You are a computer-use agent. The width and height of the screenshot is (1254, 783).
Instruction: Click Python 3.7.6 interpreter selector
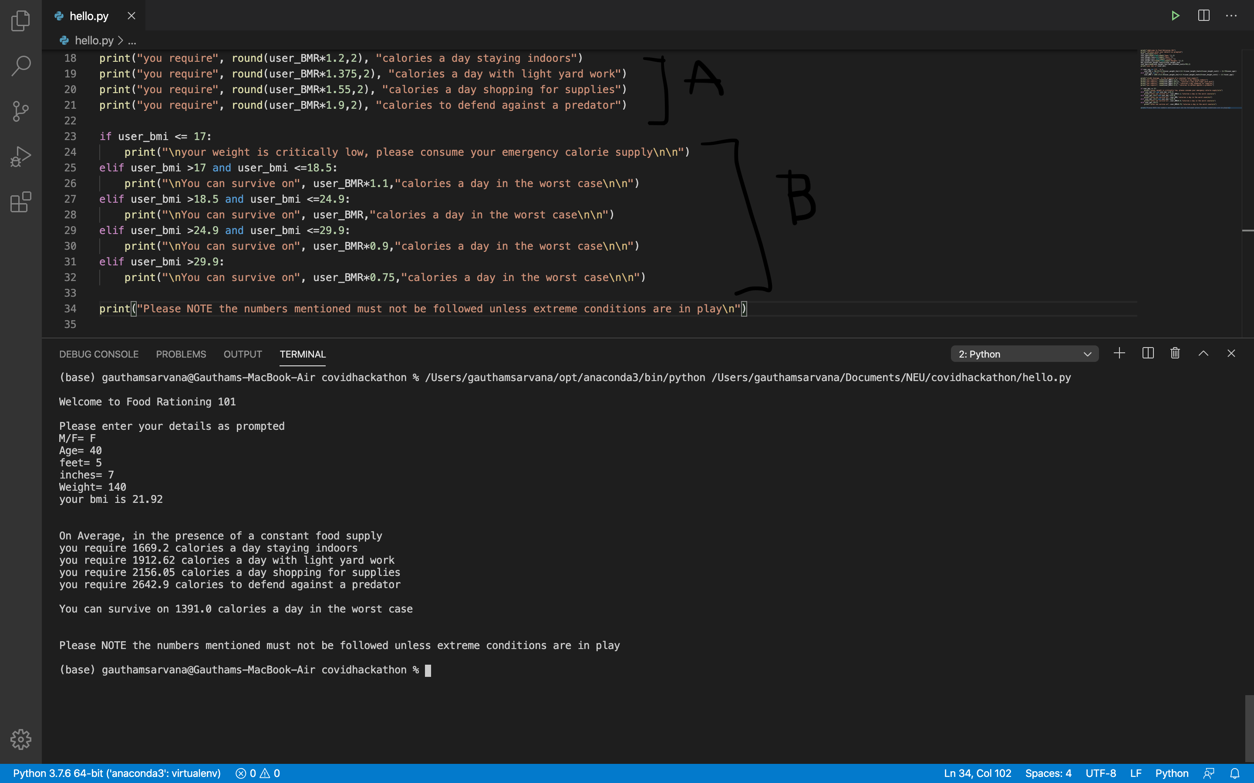[117, 773]
